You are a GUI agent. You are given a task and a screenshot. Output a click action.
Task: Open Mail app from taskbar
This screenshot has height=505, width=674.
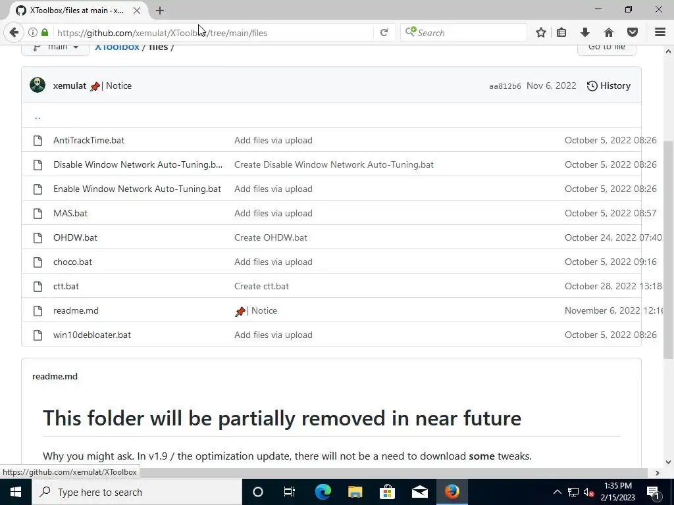coord(419,492)
